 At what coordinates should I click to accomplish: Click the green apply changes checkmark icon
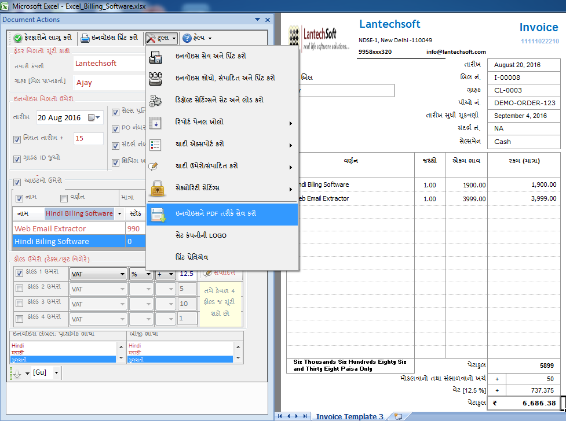[18, 38]
